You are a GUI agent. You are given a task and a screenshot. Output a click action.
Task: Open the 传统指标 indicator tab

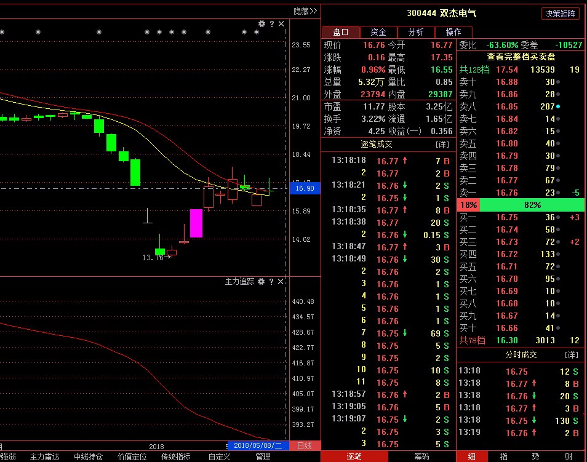pyautogui.click(x=175, y=456)
